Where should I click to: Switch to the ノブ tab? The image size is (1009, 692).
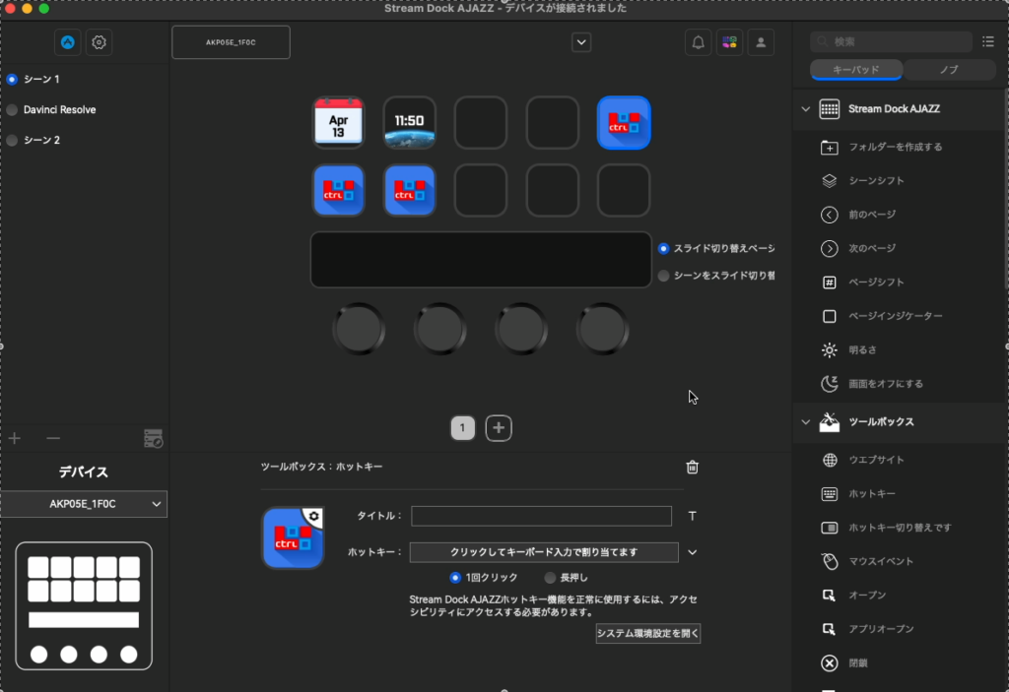point(949,70)
